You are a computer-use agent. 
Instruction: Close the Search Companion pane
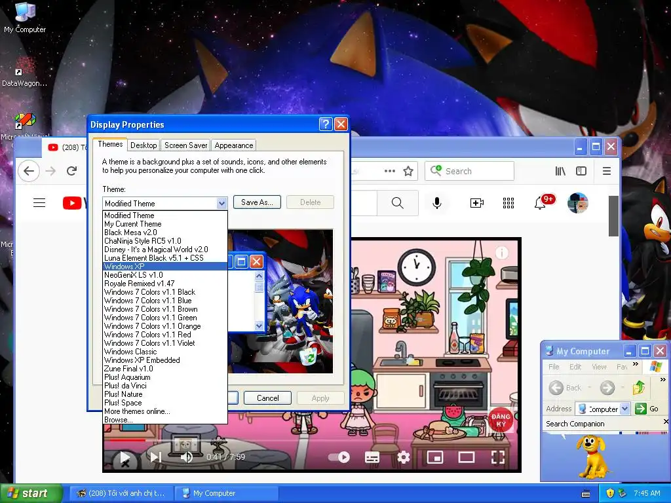(x=666, y=422)
